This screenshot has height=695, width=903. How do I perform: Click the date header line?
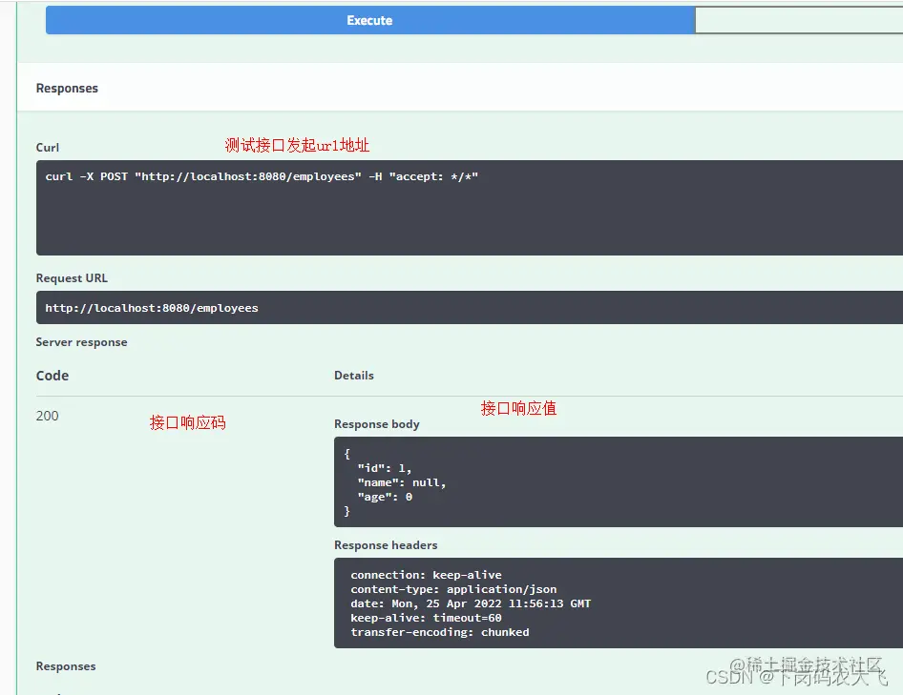pos(471,603)
